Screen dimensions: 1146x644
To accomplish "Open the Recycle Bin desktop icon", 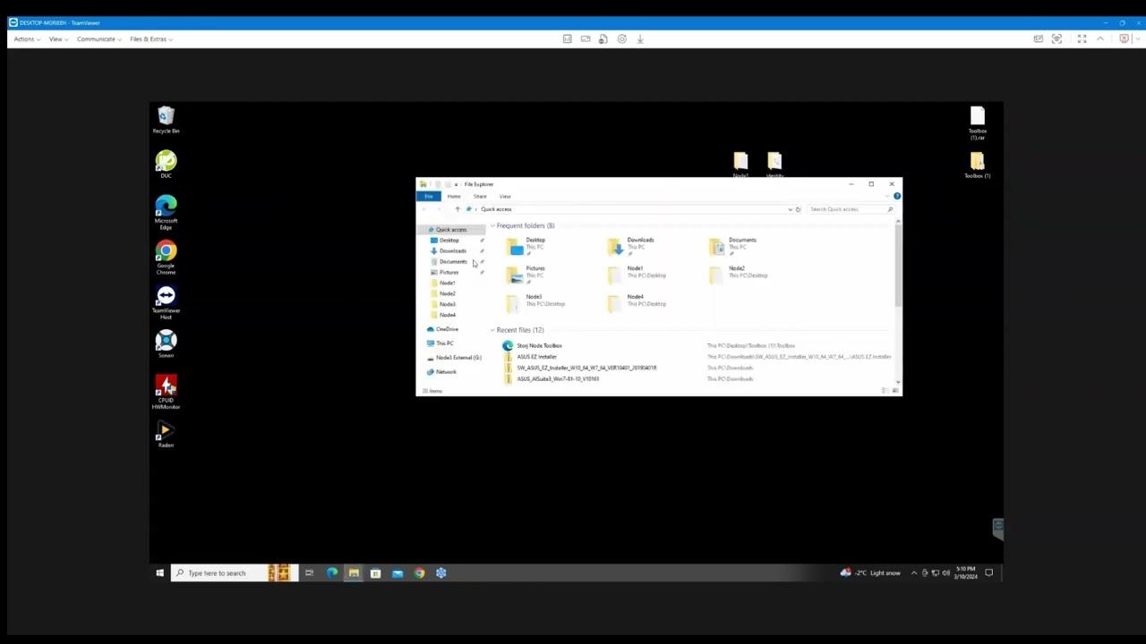I will 166,120.
